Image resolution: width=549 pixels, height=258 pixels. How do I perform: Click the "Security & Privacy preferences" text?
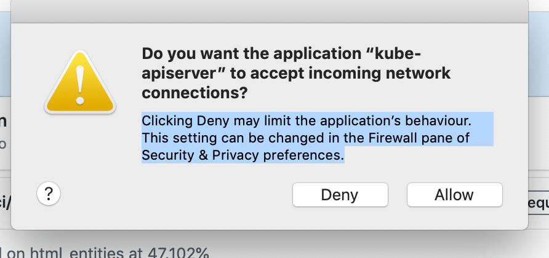tap(242, 155)
